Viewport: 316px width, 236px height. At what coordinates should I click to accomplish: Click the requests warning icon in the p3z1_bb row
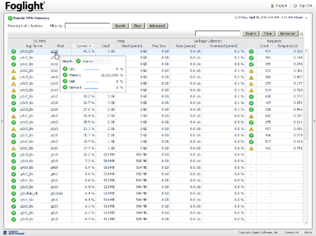(x=251, y=148)
